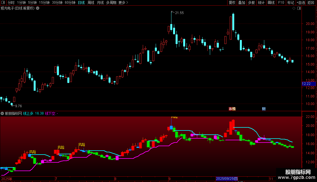The width and height of the screenshot is (317, 182).
Task: Click the 涨榜 event marker
Action: tap(232, 109)
